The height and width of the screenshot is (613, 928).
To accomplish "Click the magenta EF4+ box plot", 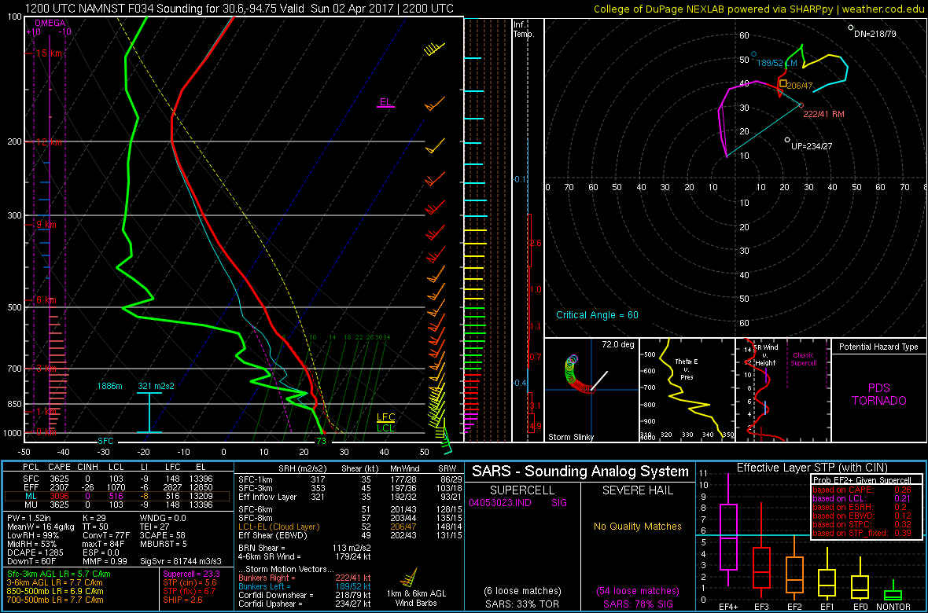I will pos(728,537).
